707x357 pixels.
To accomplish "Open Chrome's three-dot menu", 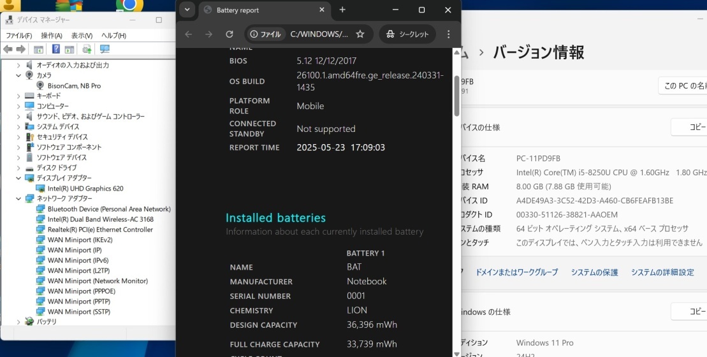I will pyautogui.click(x=448, y=34).
